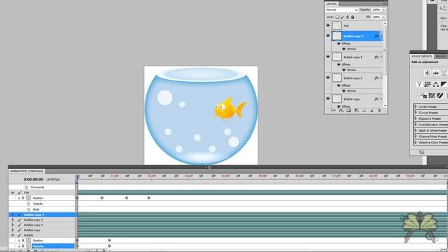Image resolution: width=448 pixels, height=252 pixels.
Task: Click the Threshold adjustment icon
Action: pyautogui.click(x=440, y=95)
